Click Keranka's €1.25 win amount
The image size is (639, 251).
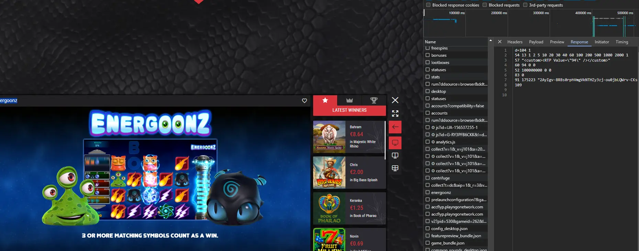click(356, 208)
